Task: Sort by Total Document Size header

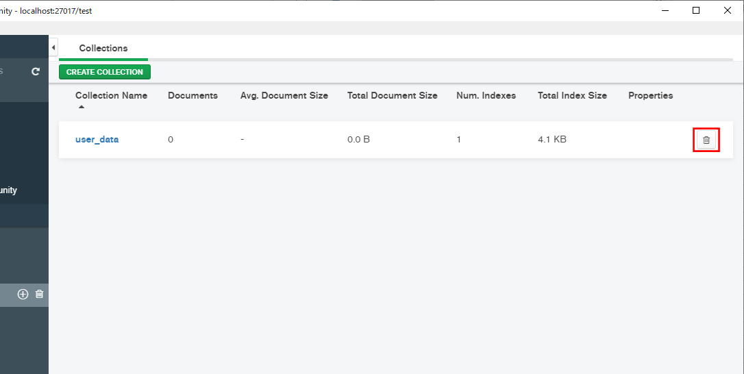Action: click(393, 95)
